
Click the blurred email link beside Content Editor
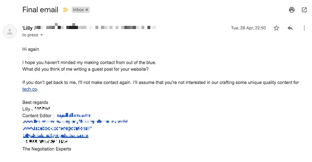(73, 115)
